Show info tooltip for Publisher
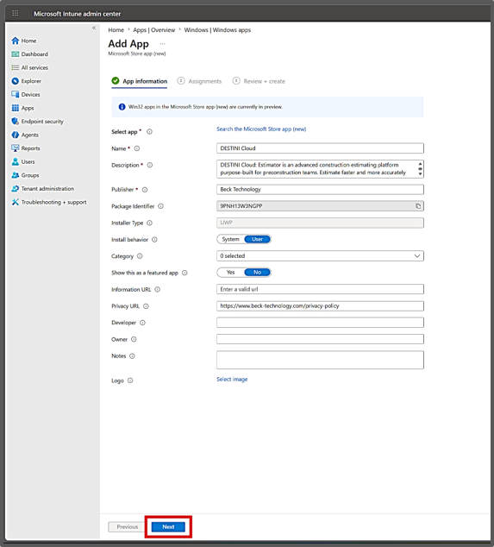The height and width of the screenshot is (547, 494). (x=145, y=190)
